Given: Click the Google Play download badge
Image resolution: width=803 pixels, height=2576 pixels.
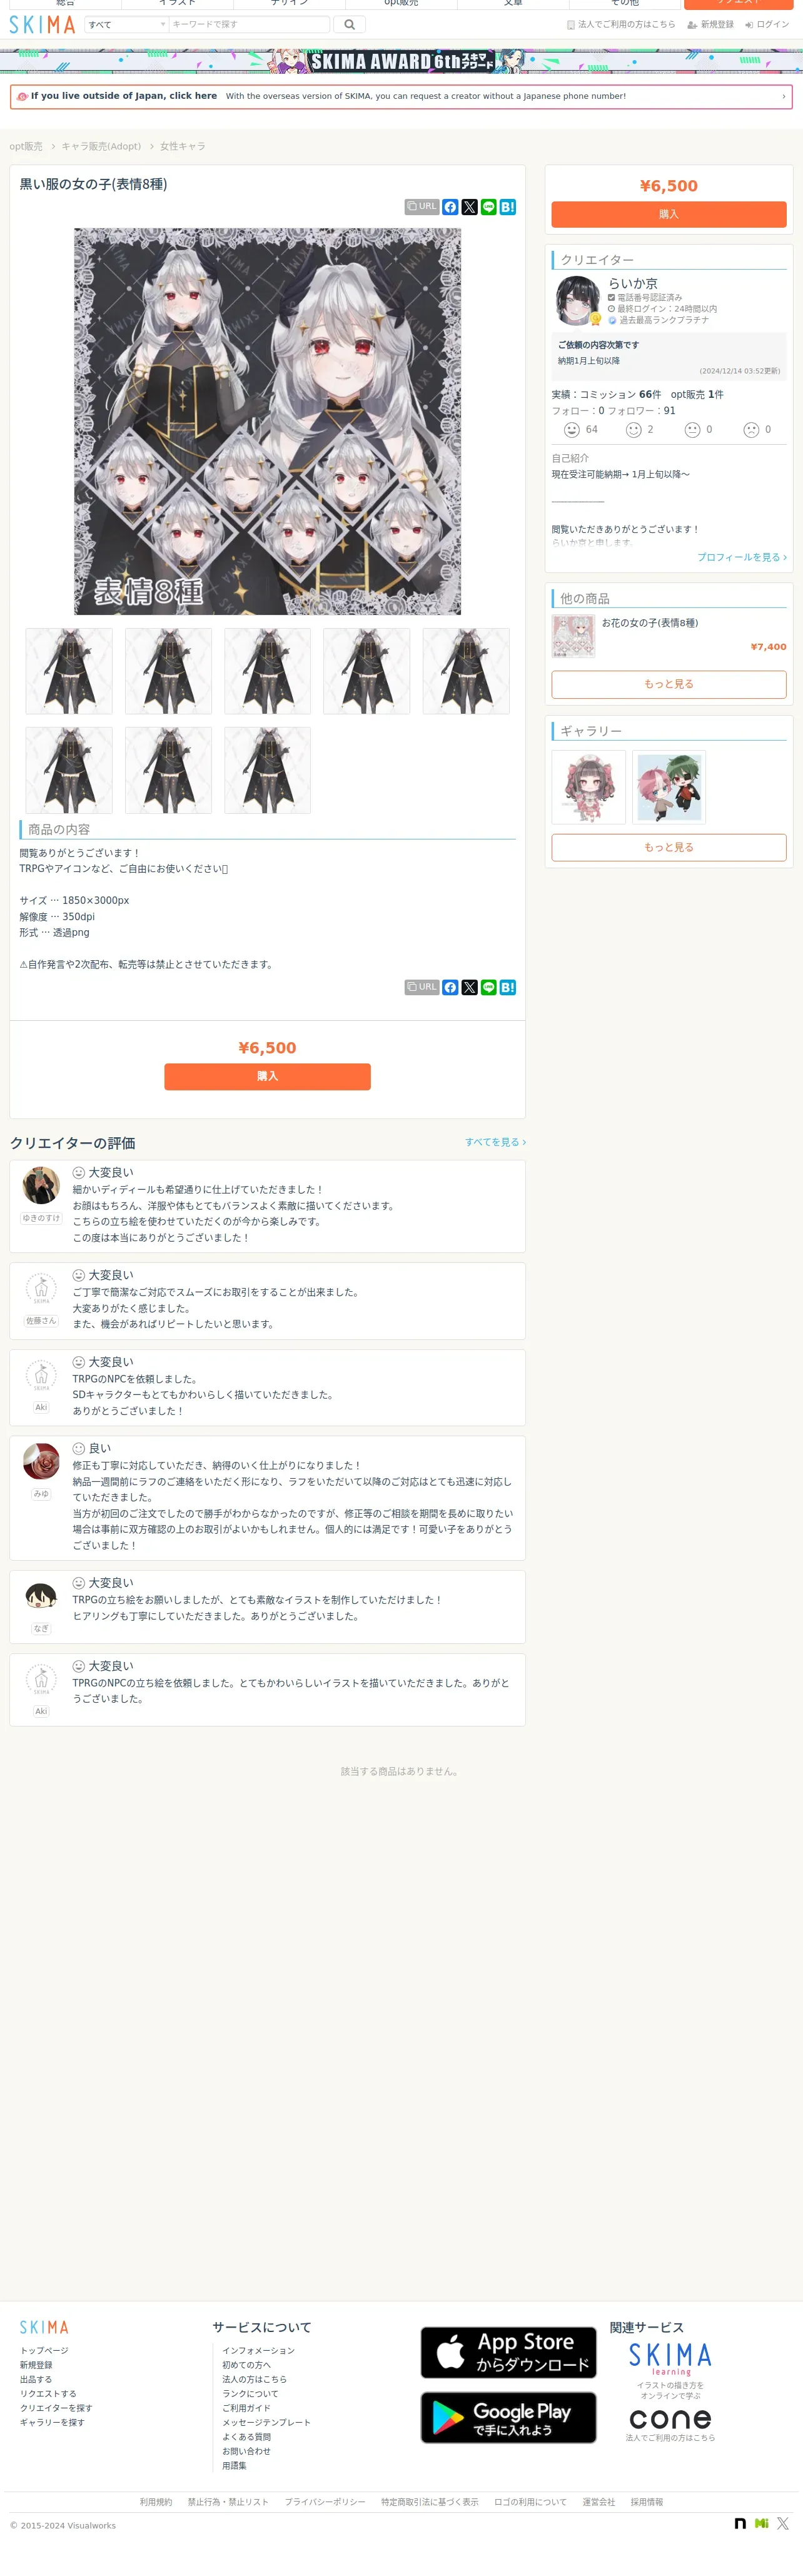Looking at the screenshot, I should click(x=508, y=2417).
